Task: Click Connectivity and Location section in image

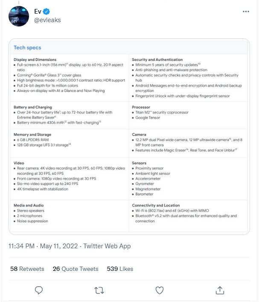Action: tap(156, 205)
